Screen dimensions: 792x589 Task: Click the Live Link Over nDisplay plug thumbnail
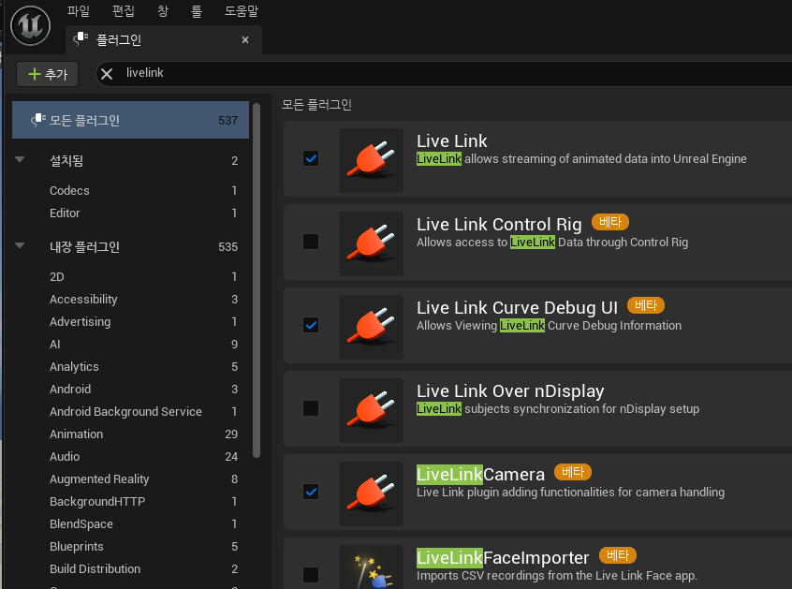[372, 410]
